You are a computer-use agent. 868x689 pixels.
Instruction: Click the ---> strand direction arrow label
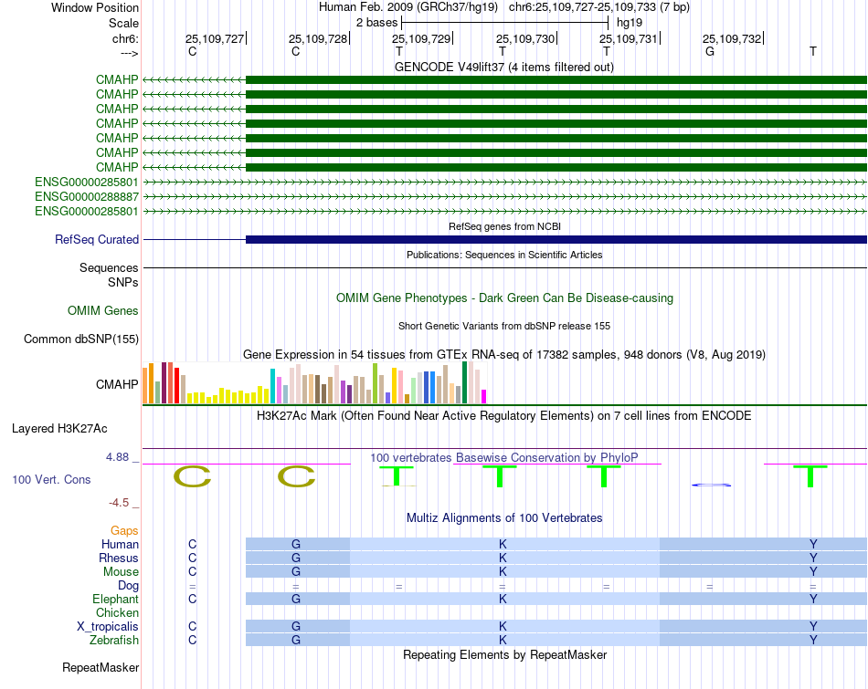tap(129, 53)
